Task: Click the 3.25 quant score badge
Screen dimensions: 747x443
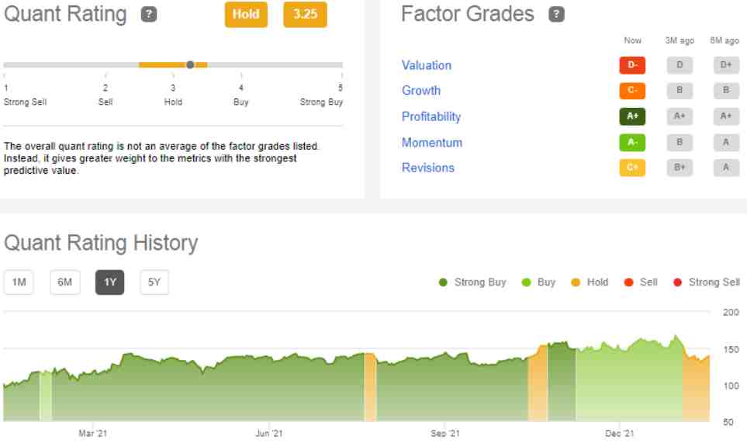Action: coord(305,14)
